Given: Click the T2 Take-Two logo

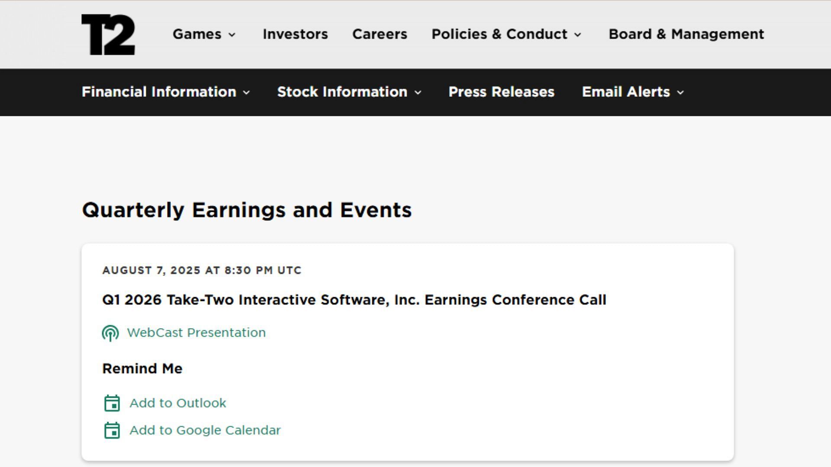Looking at the screenshot, I should (x=108, y=35).
